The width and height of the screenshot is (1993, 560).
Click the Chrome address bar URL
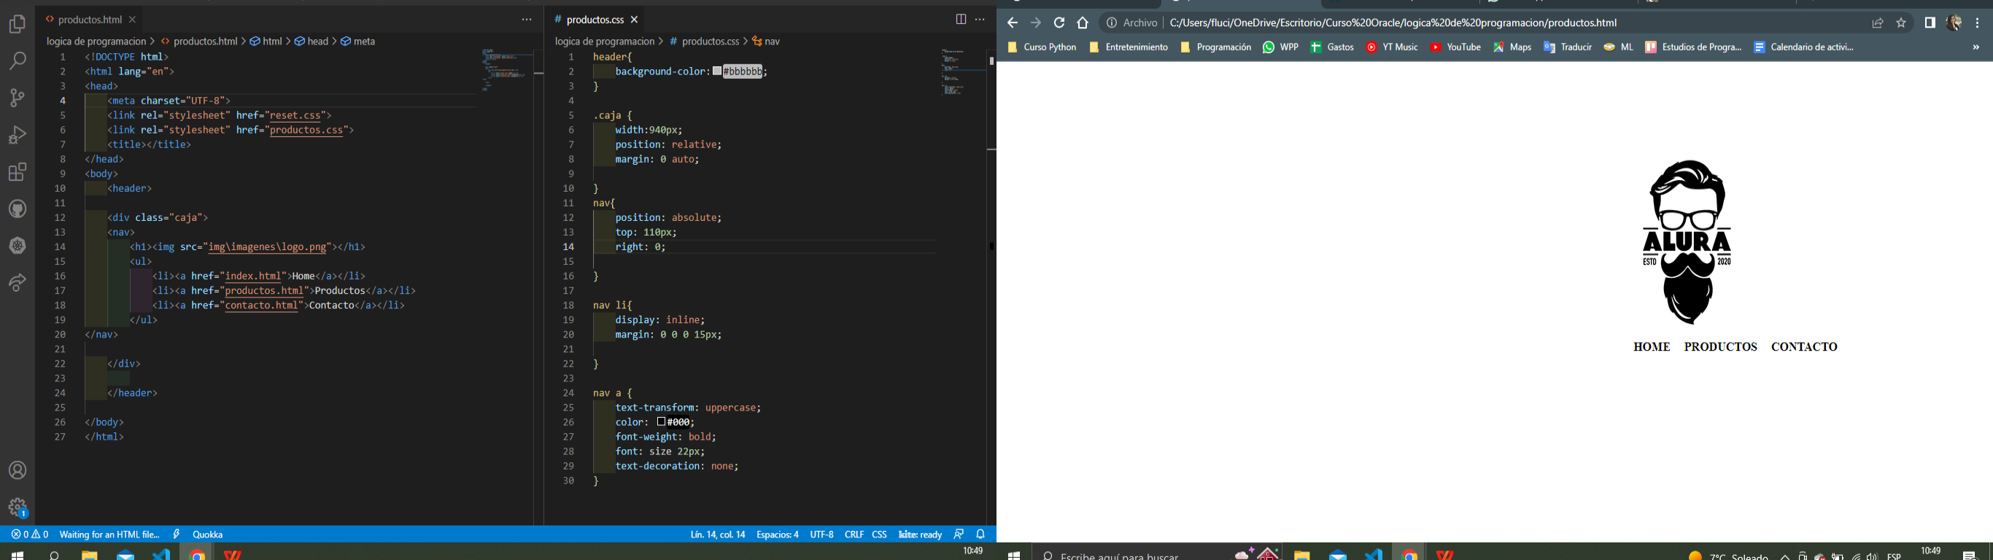[x=1393, y=23]
